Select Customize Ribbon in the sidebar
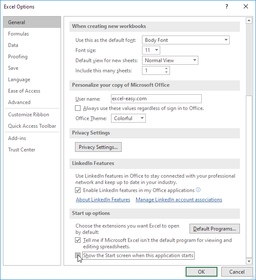256x280 pixels. tap(29, 115)
